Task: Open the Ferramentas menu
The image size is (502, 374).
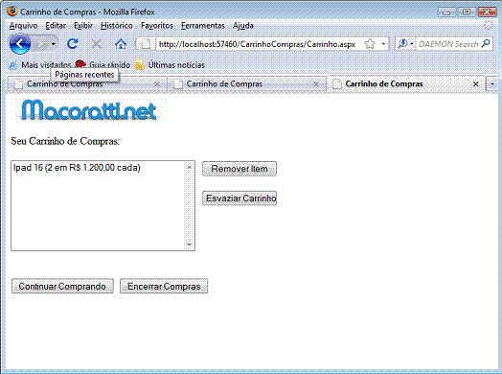Action: tap(203, 26)
